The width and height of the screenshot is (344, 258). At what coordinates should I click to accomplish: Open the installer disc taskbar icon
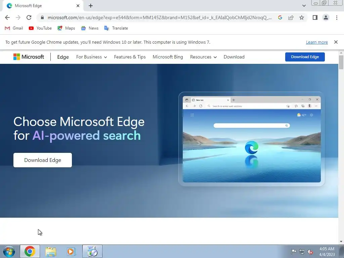pos(92,251)
